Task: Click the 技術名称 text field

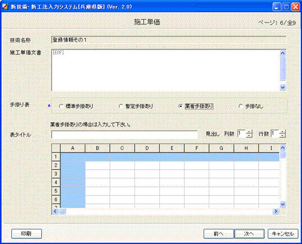Action: click(169, 40)
